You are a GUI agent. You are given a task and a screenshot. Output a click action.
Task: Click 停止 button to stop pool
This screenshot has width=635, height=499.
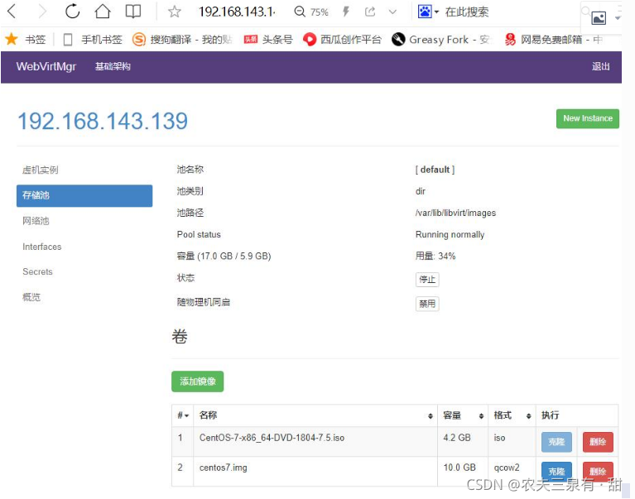427,279
